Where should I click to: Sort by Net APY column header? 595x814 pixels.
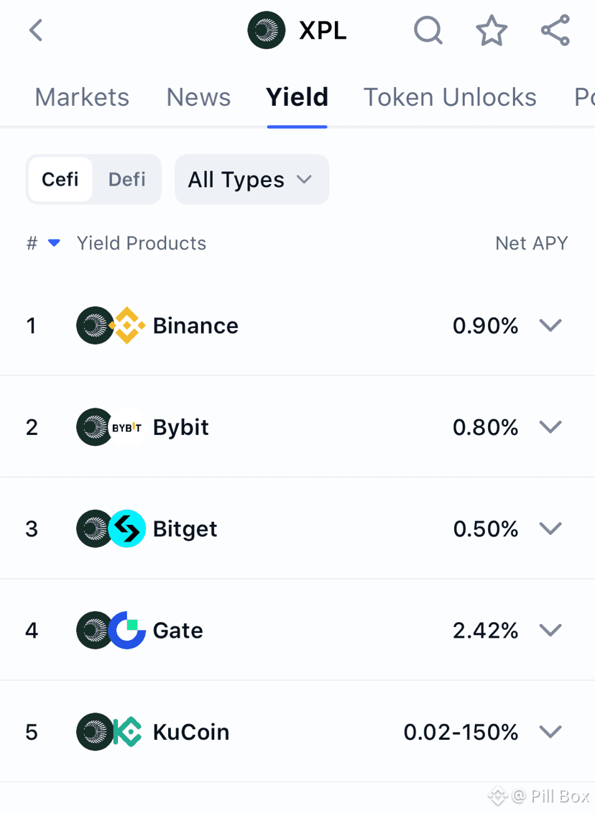pyautogui.click(x=531, y=244)
